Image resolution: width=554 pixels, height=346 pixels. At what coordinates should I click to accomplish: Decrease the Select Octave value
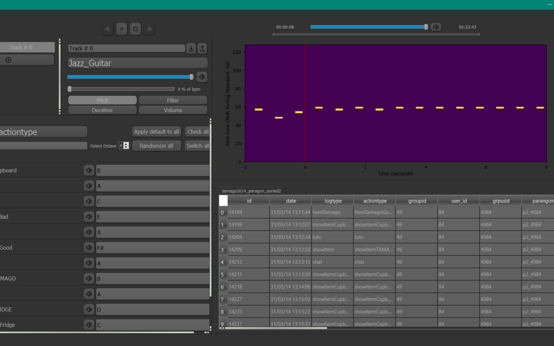coord(126,147)
